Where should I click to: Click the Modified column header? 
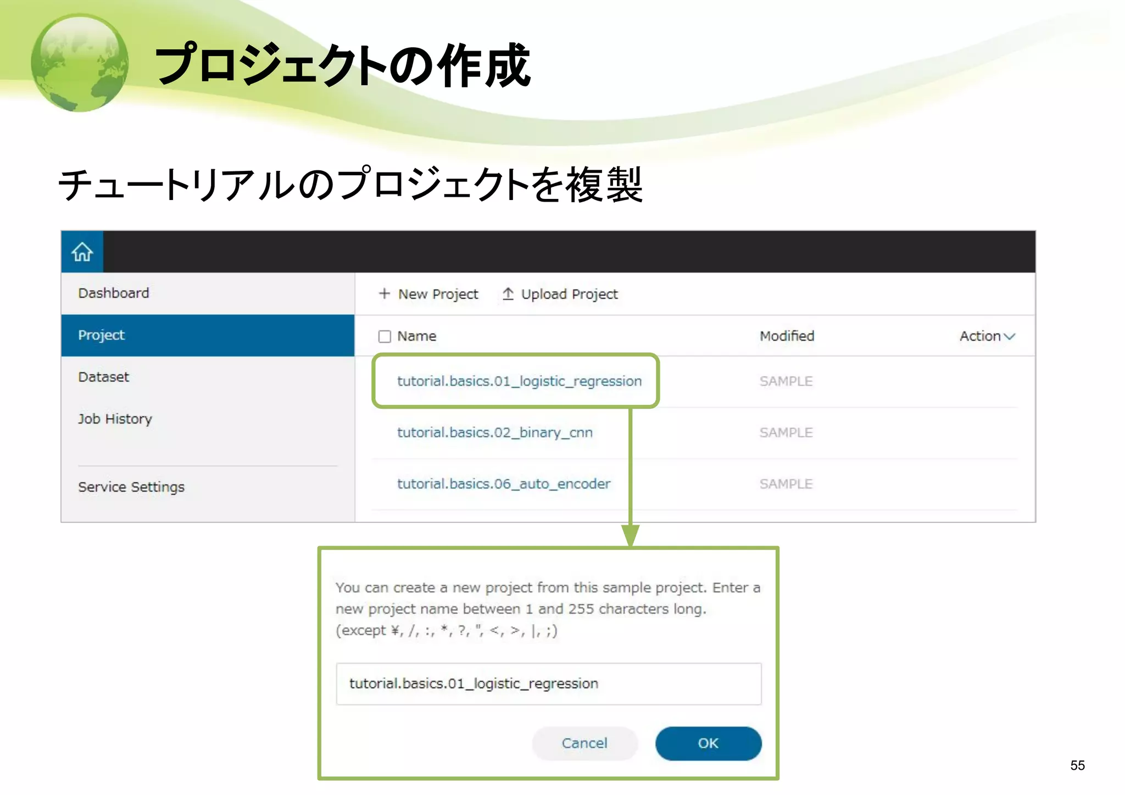pyautogui.click(x=787, y=336)
